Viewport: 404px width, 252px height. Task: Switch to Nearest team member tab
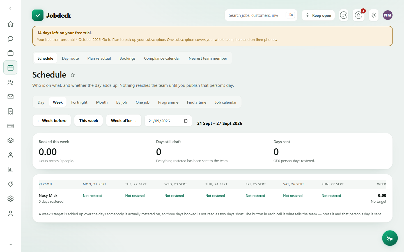click(208, 58)
